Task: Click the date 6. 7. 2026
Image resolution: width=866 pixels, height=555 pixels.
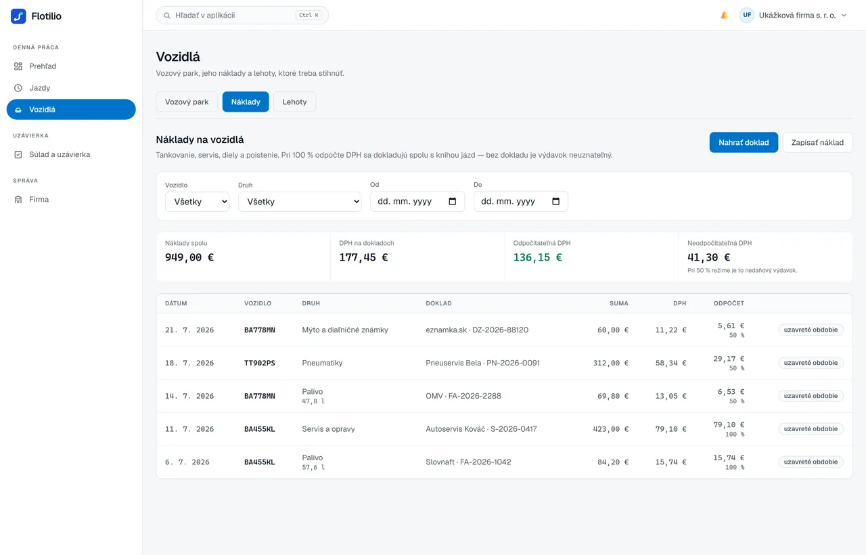Action: click(x=187, y=462)
